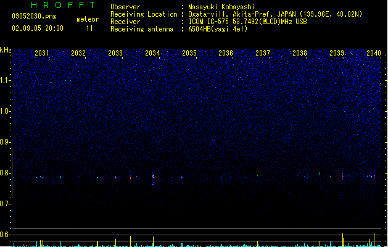Click the date text 02.09.05 20:30

(x=38, y=28)
